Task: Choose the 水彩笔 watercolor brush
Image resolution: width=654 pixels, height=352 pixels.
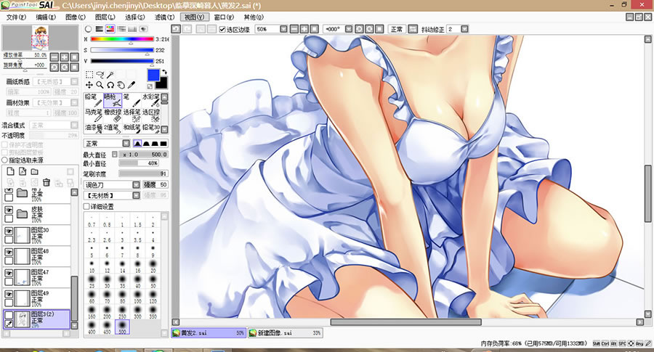Action: [151, 100]
